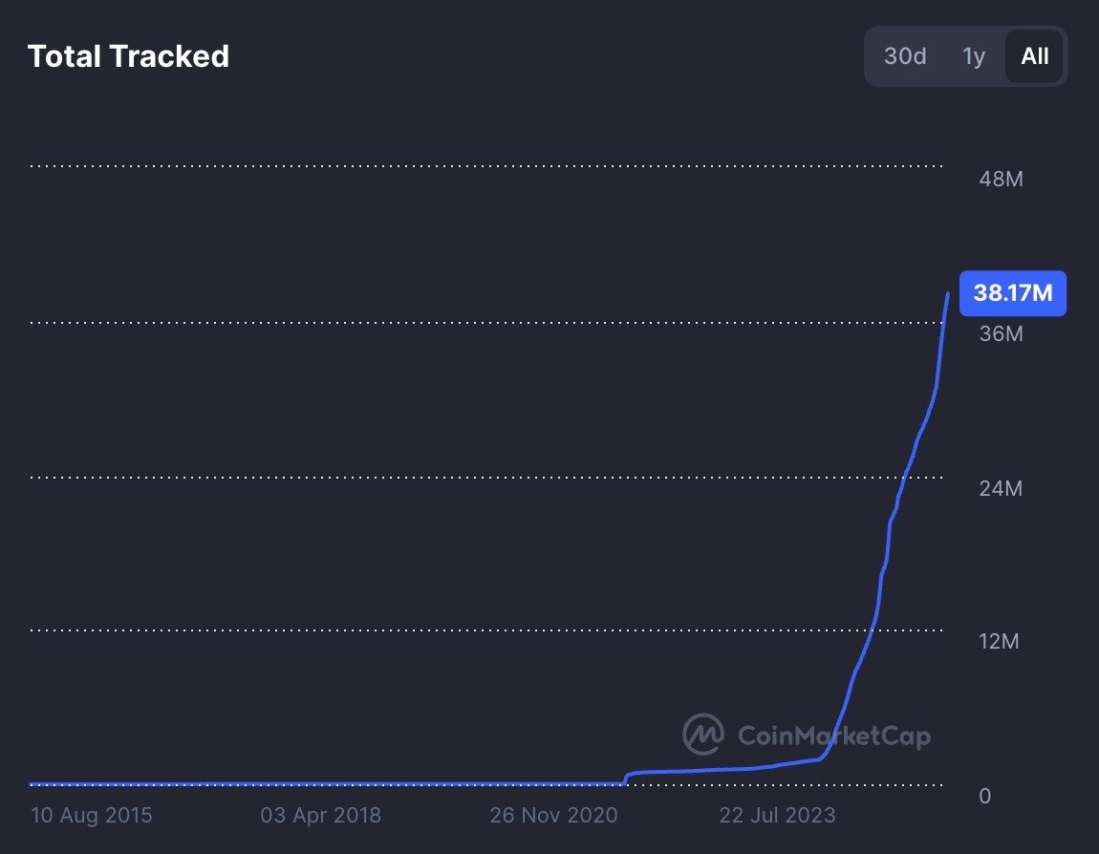Screen dimensions: 1099x854
Task: Click the 10 Aug 2015 axis label
Action: tap(91, 816)
